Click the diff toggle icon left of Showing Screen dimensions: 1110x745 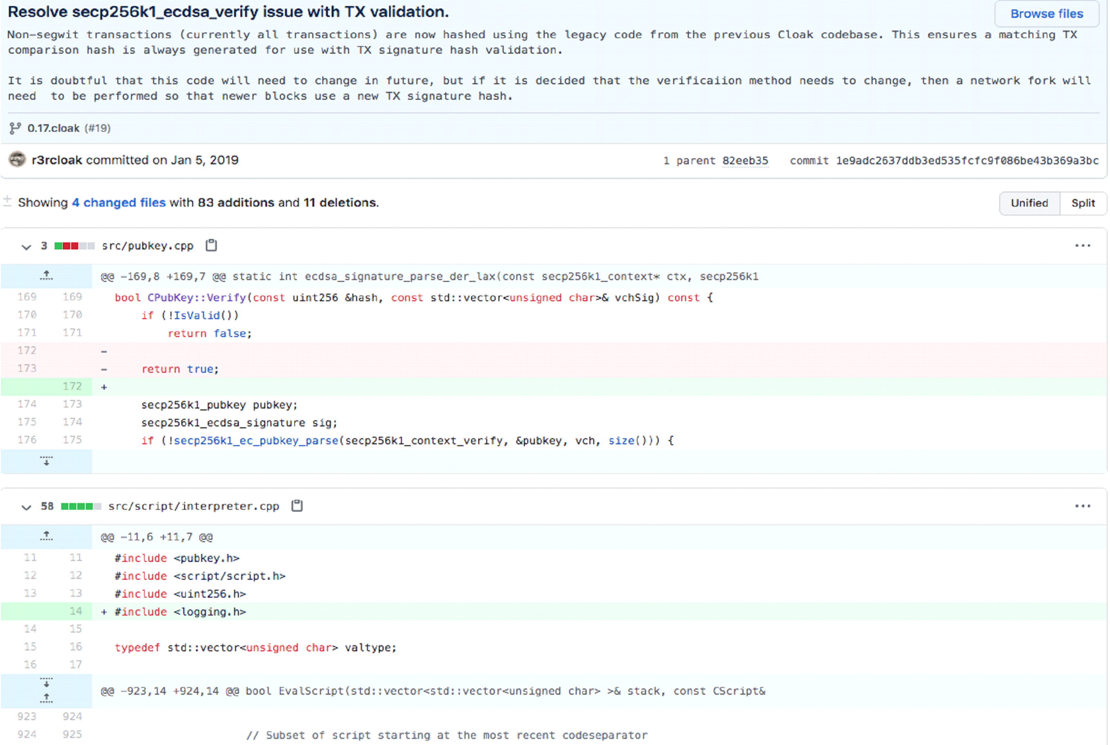click(7, 201)
